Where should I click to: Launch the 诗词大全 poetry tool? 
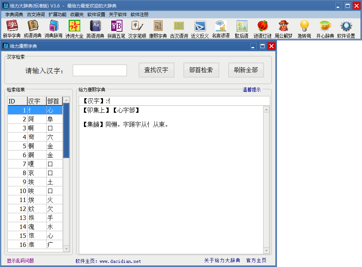[74, 29]
